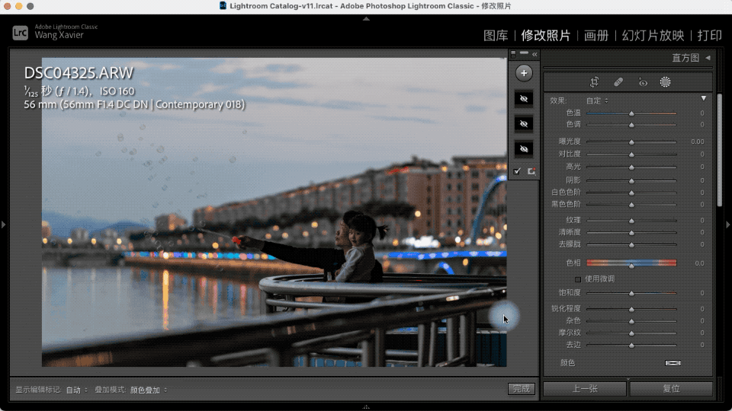Click the 完成 button
The image size is (732, 411).
521,389
